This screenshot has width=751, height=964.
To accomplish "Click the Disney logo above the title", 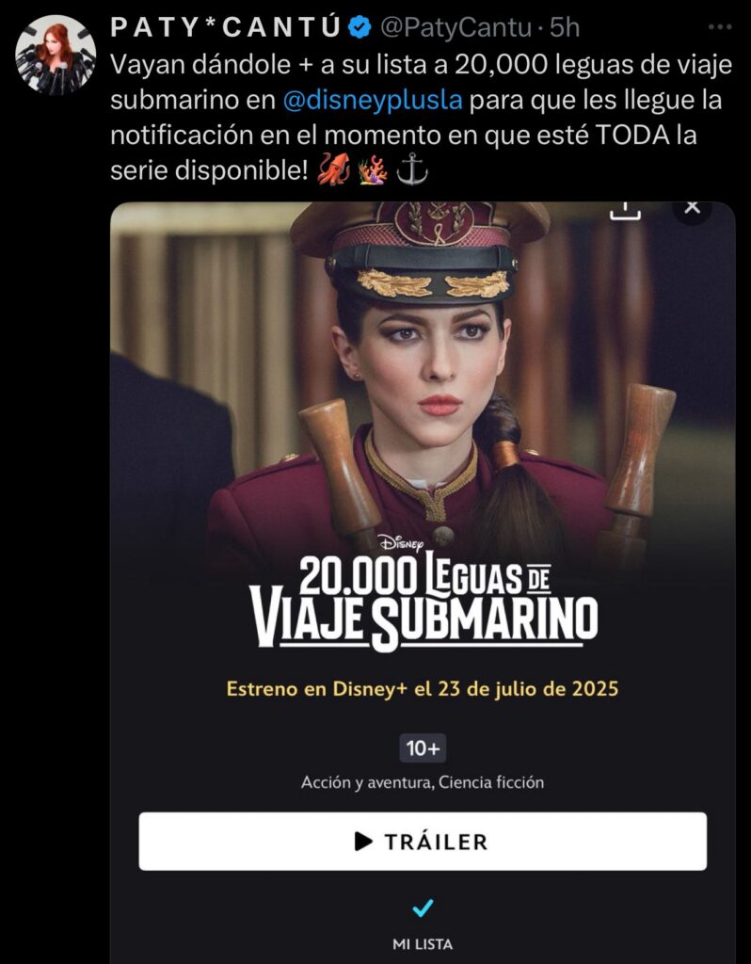I will tap(401, 541).
